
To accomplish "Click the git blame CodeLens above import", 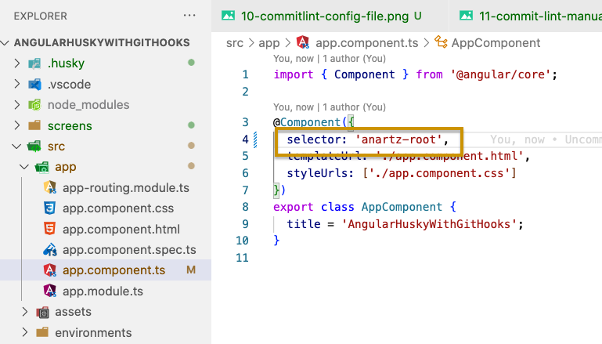I will (329, 59).
